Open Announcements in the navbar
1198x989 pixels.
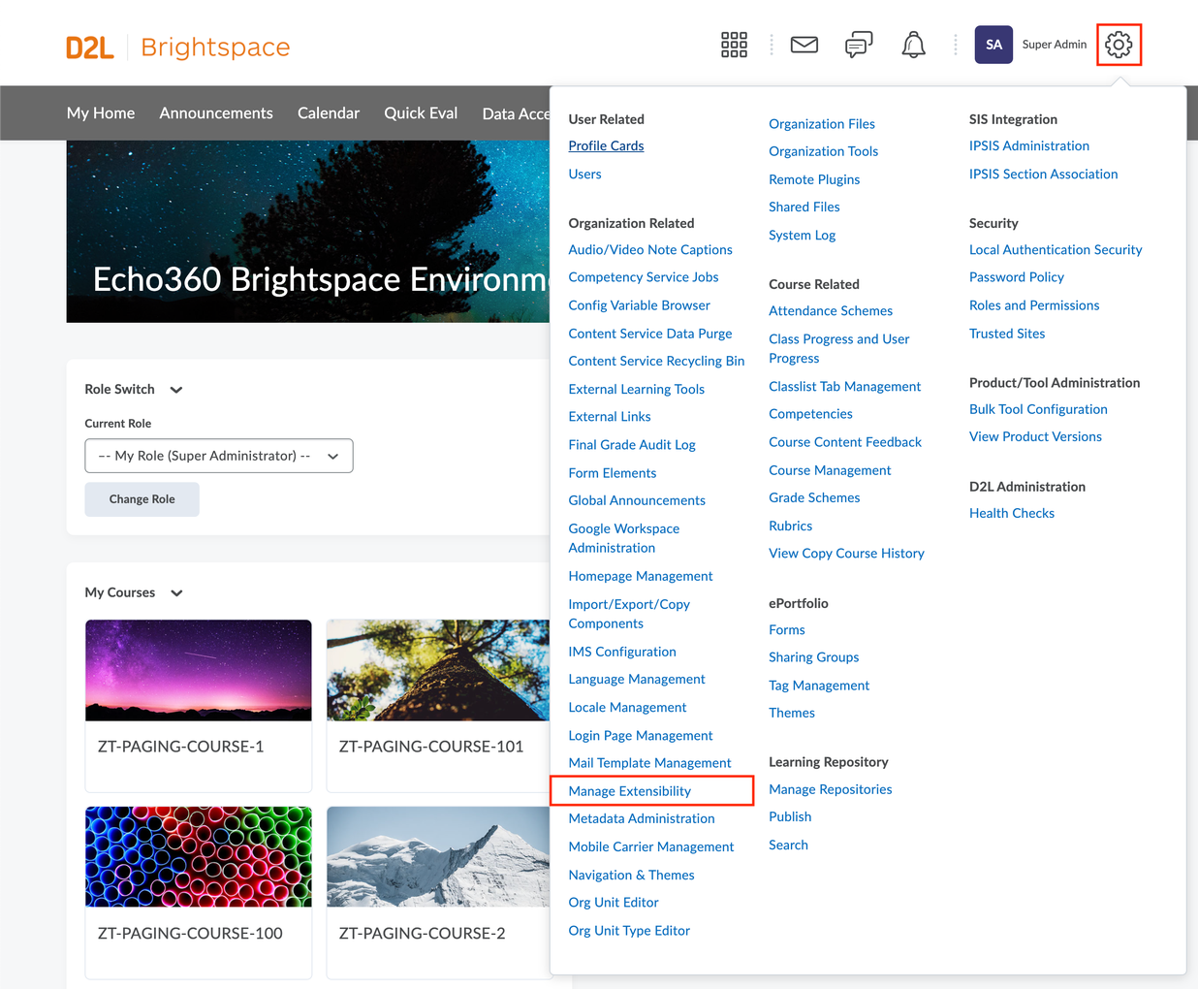click(x=216, y=113)
